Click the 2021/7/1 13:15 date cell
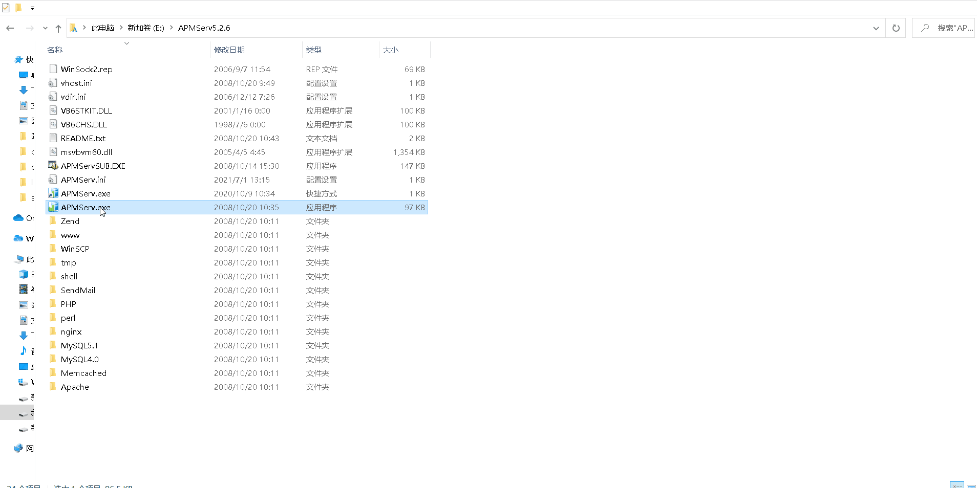This screenshot has height=488, width=977. tap(242, 180)
